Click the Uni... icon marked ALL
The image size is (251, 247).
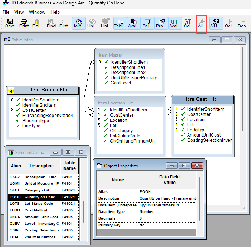coord(106,23)
